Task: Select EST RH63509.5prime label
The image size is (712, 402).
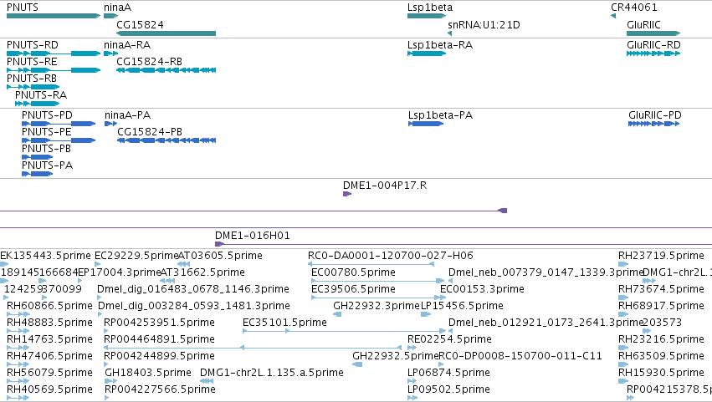Action: 661,356
